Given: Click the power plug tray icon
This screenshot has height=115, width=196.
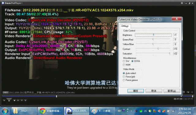Looking at the screenshot, I should (x=168, y=111).
